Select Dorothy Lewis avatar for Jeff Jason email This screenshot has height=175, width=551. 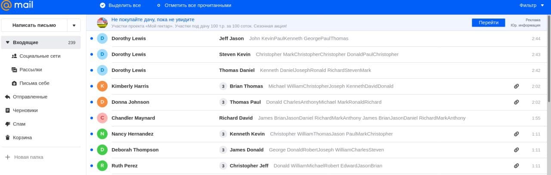click(x=102, y=38)
